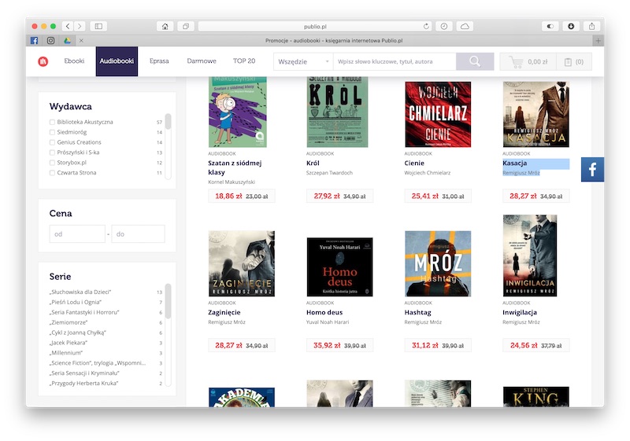Check Czwarta Strona publisher filter
The width and height of the screenshot is (630, 441).
pyautogui.click(x=52, y=173)
